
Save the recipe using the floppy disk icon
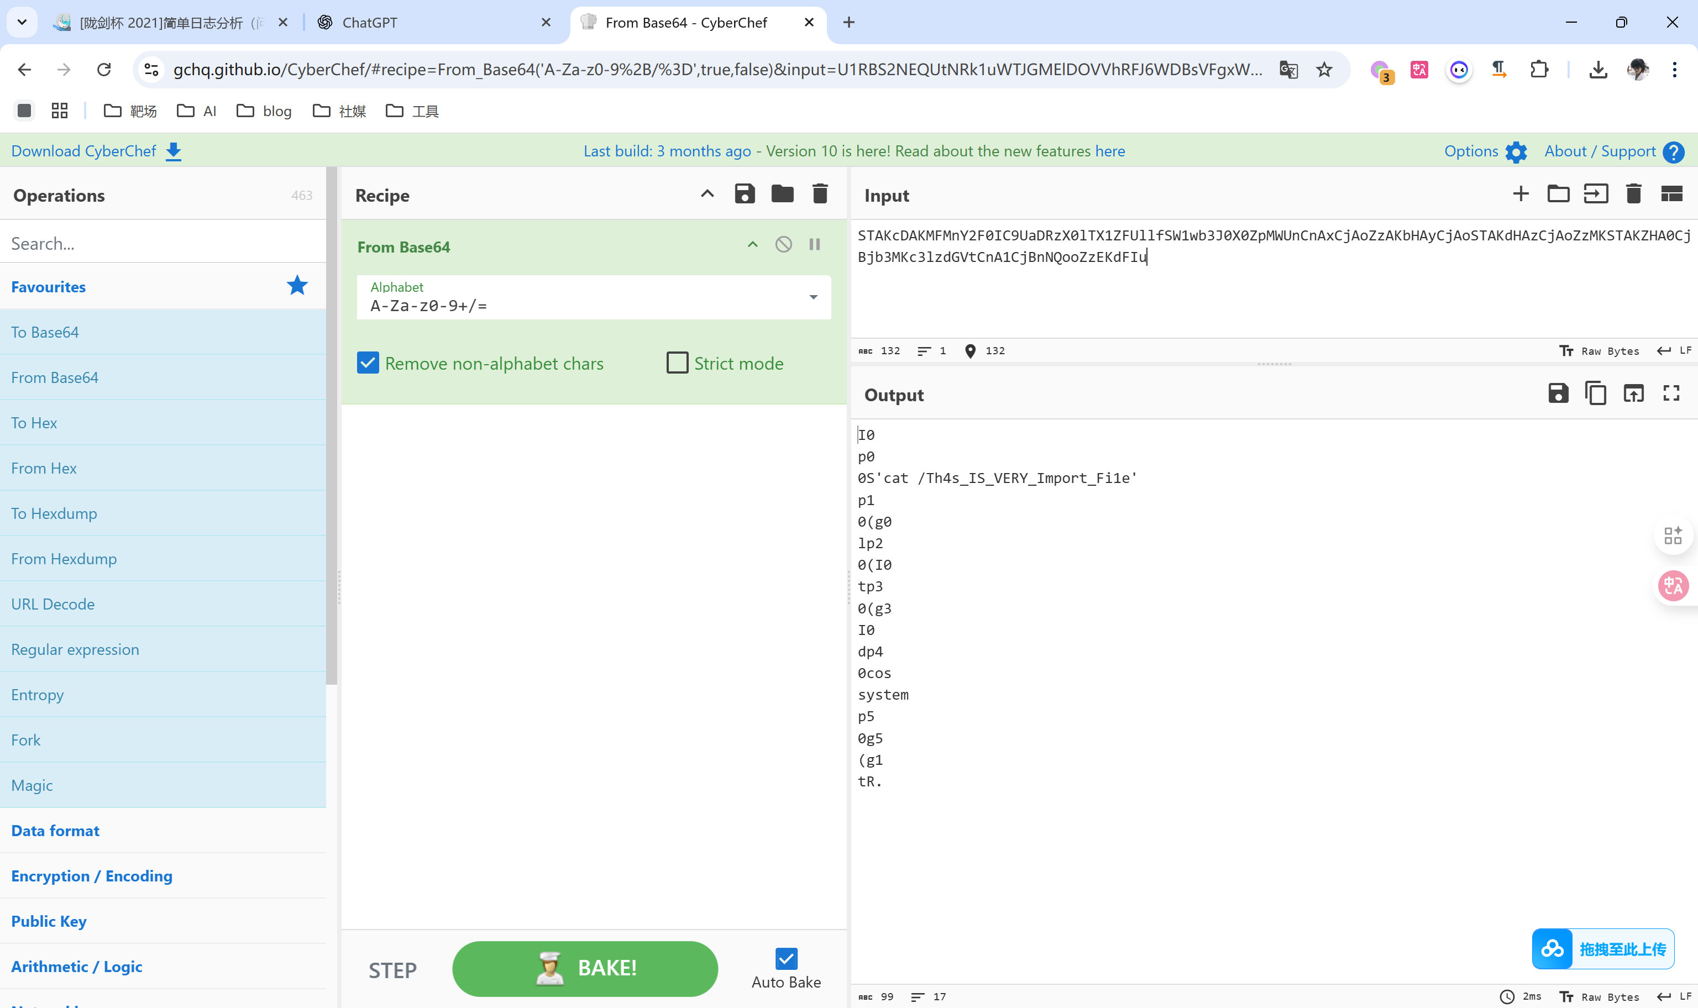[x=745, y=195]
